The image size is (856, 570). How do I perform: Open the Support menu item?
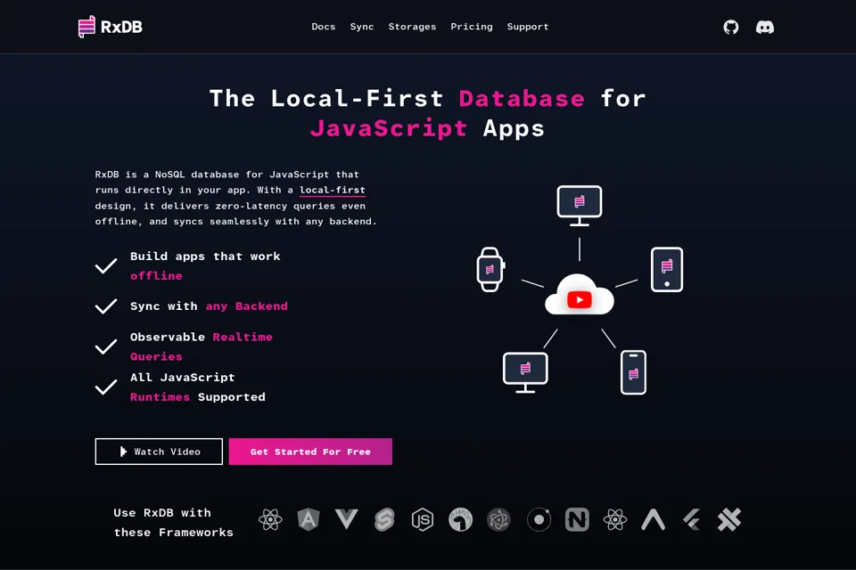(528, 27)
